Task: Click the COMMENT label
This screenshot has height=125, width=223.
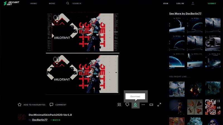Action: pos(61,105)
